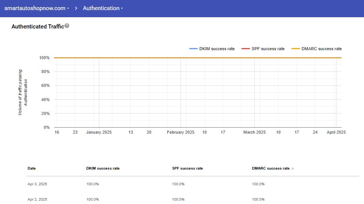This screenshot has width=364, height=204.
Task: Click the Authenticated Traffic heading
Action: (x=37, y=27)
